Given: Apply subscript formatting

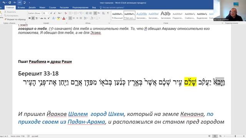Looking at the screenshot, I should coord(45,18).
